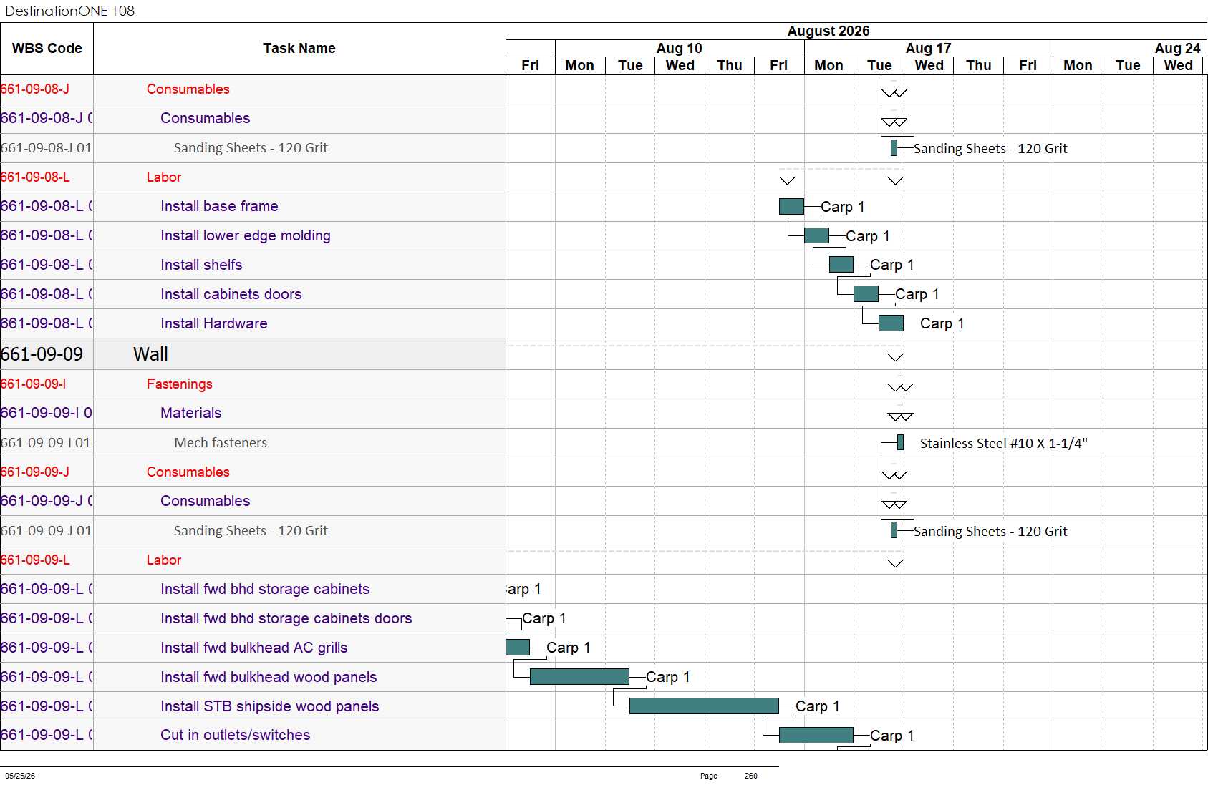Screen dimensions: 1208x785
Task: Select the Install lower edge molding task
Action: [x=246, y=235]
